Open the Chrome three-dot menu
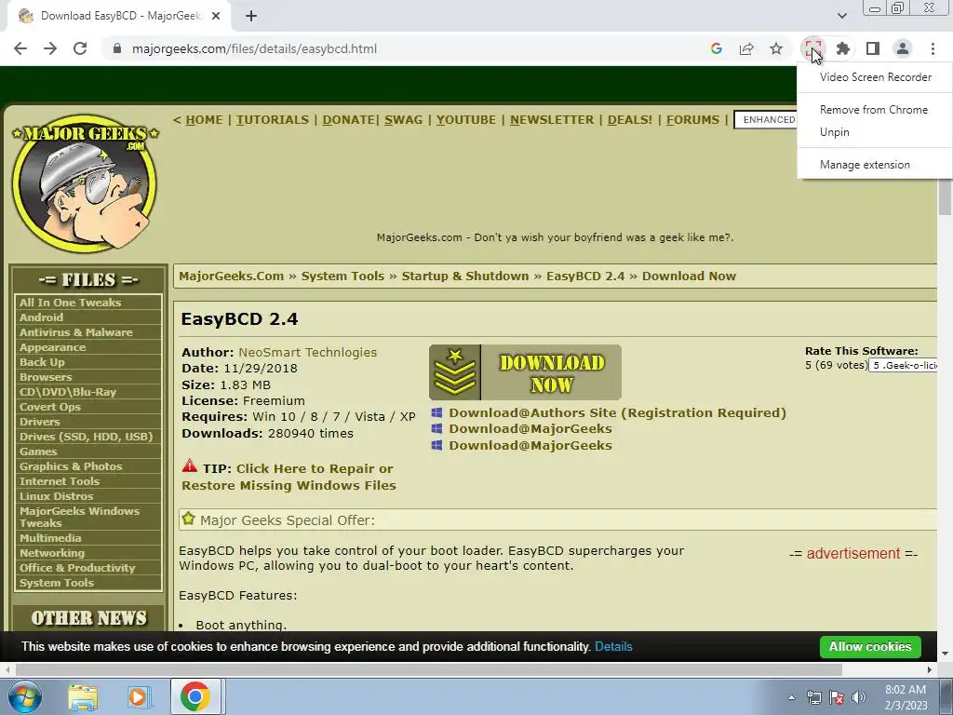This screenshot has height=715, width=953. [933, 48]
